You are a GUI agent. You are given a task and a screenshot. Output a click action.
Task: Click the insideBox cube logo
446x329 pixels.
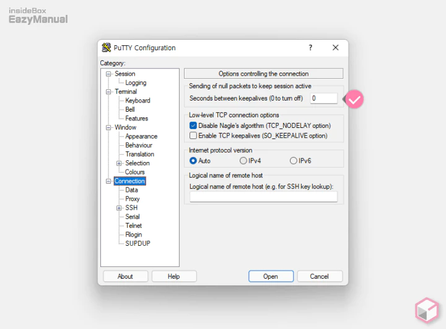pyautogui.click(x=426, y=309)
